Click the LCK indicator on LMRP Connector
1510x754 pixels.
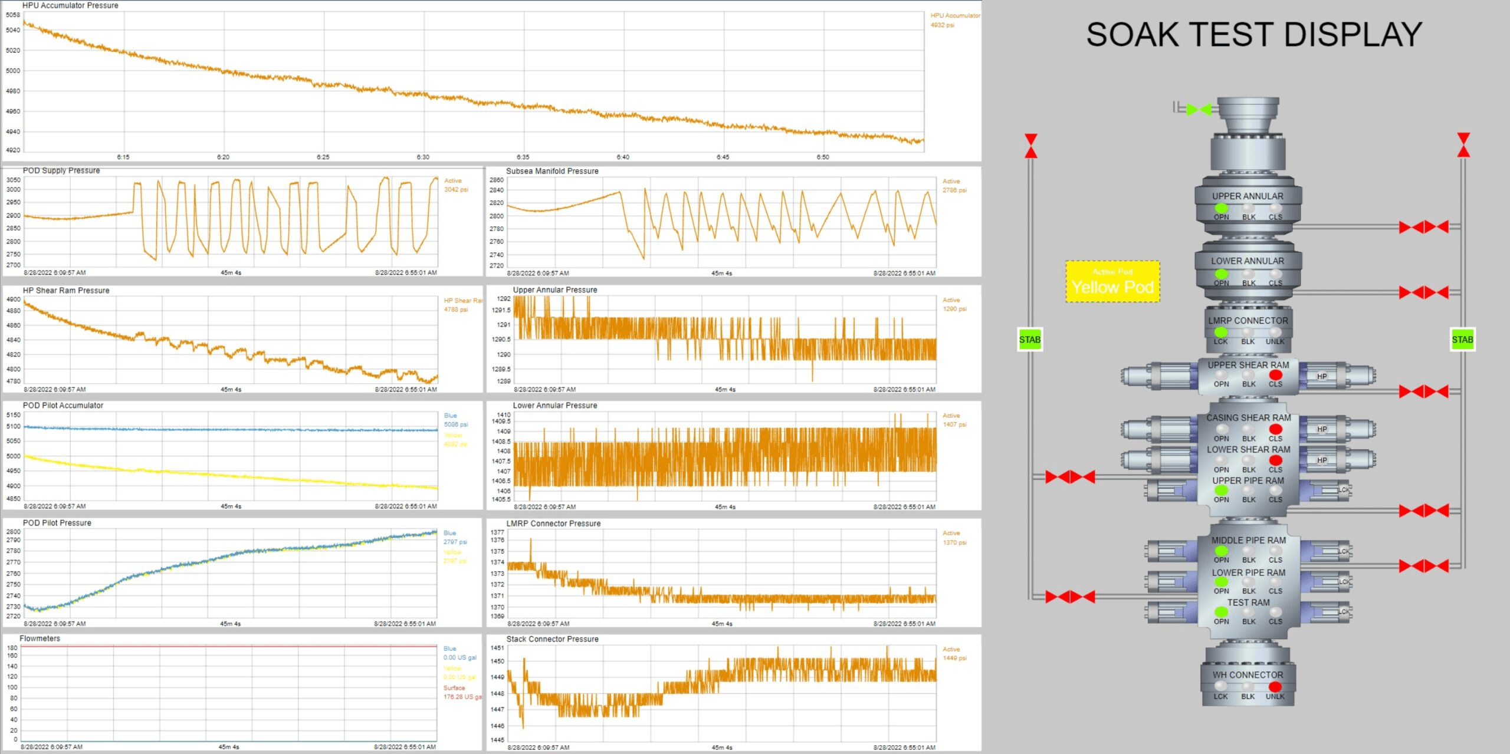click(1220, 332)
